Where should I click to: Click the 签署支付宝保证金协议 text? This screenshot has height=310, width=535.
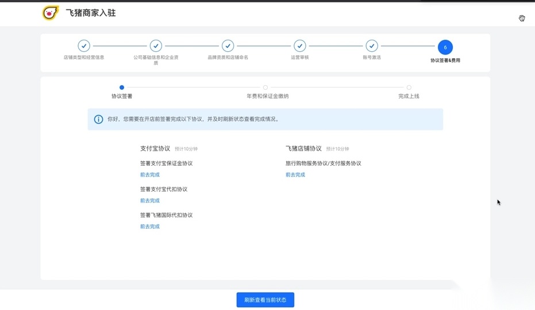166,163
